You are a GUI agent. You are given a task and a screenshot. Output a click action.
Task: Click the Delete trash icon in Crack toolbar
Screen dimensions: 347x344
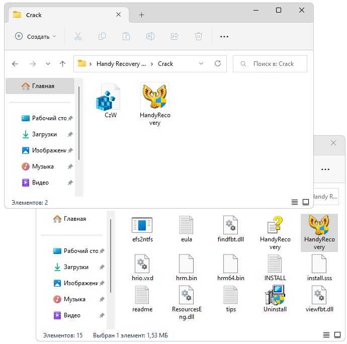(x=199, y=36)
